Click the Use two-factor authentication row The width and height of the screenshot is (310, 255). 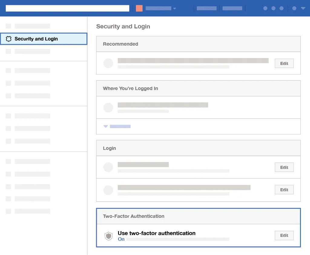[198, 235]
